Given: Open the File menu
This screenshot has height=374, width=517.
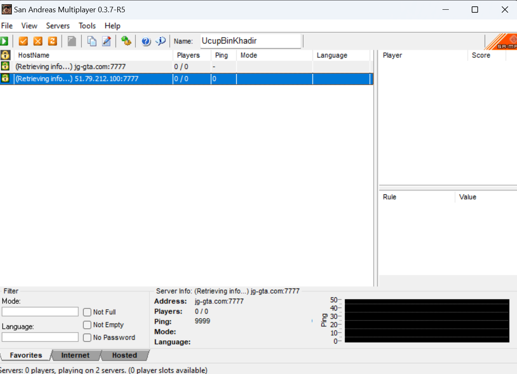Looking at the screenshot, I should 7,26.
